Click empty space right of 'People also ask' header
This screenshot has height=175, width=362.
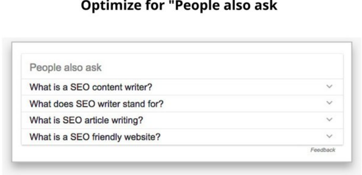(x=219, y=67)
